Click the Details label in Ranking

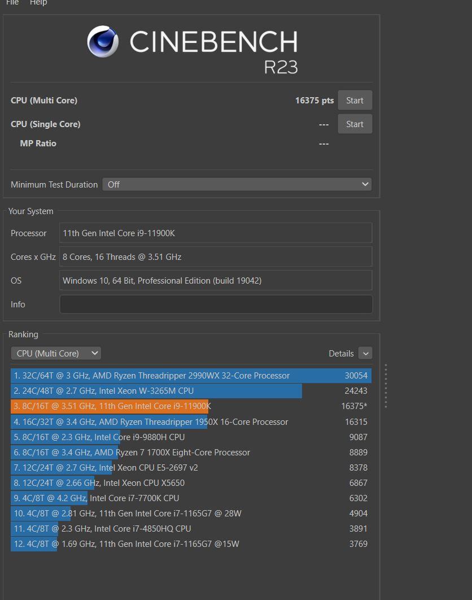[341, 354]
